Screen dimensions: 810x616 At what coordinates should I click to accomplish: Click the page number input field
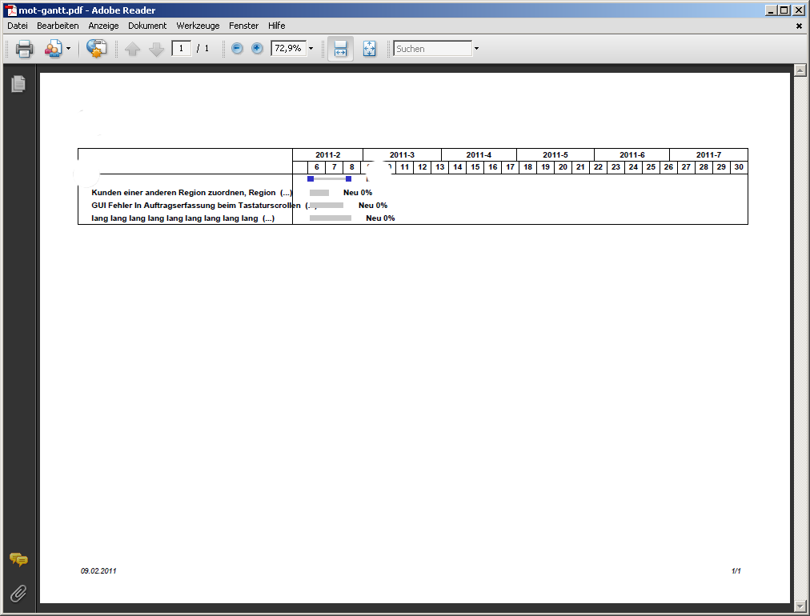pyautogui.click(x=182, y=49)
